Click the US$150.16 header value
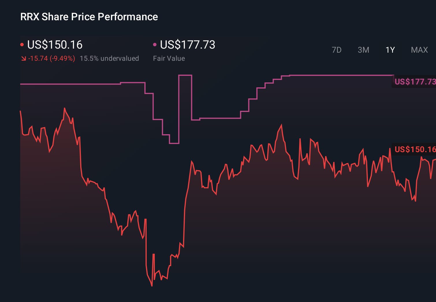The image size is (436, 302). 55,45
